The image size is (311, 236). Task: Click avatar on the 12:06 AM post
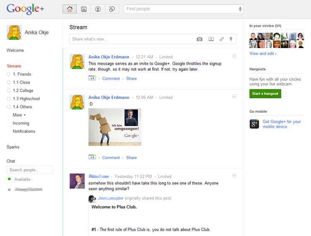77,102
